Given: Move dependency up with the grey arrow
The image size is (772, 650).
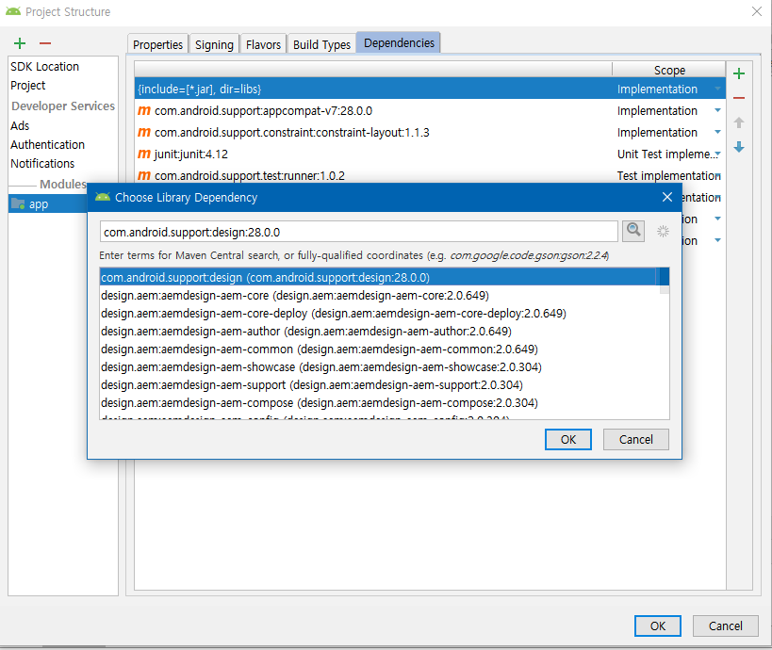Looking at the screenshot, I should [x=738, y=122].
